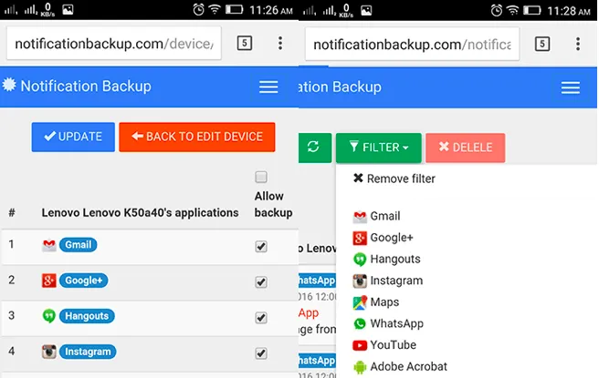This screenshot has height=378, width=599.
Task: Click Lenovo K50a40's applications header
Action: [140, 212]
